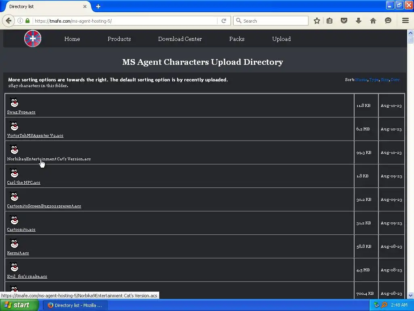
Task: Sort directory by Date
Action: [x=395, y=80]
